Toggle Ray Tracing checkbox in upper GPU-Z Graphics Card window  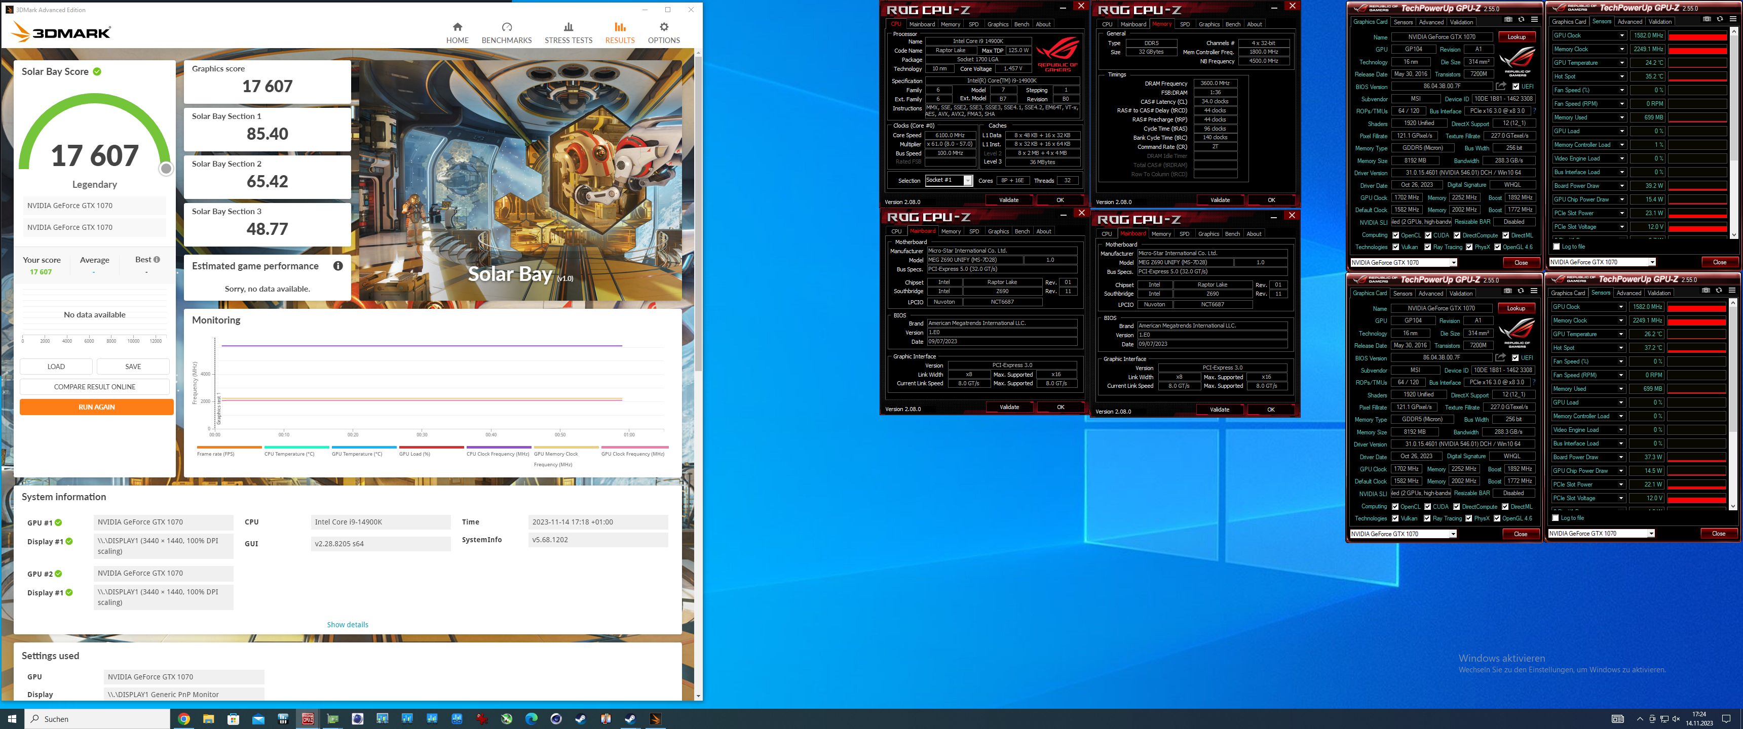[x=1428, y=247]
